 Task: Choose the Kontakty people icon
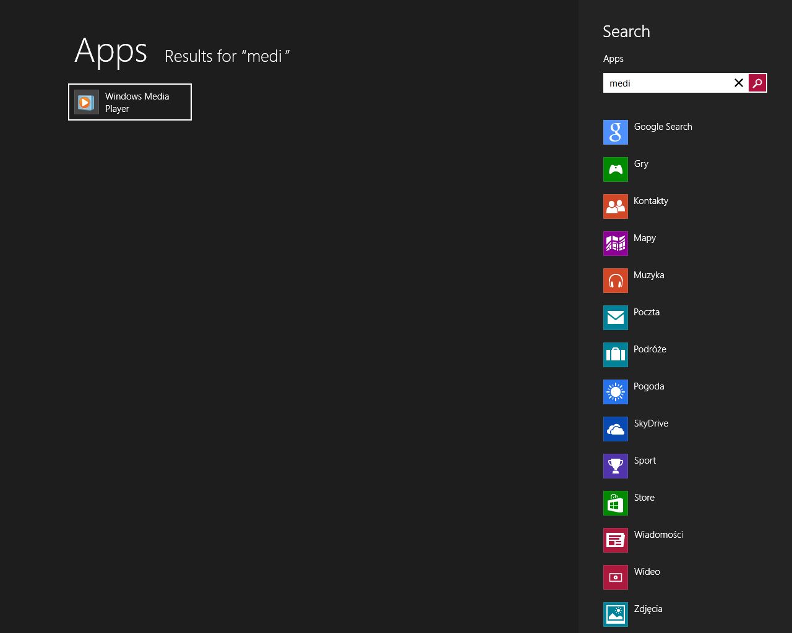[616, 206]
